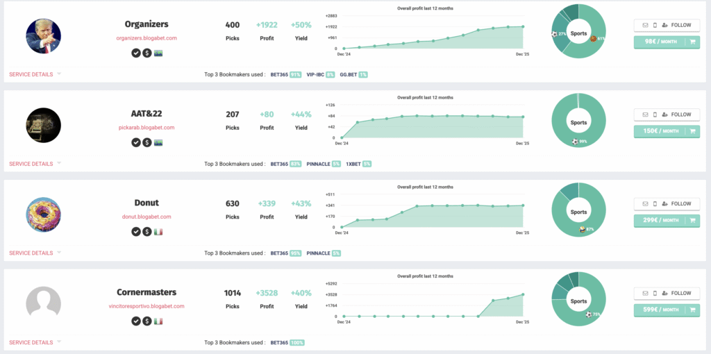711x354 pixels.
Task: Click the Organizers profile avatar
Action: click(43, 36)
